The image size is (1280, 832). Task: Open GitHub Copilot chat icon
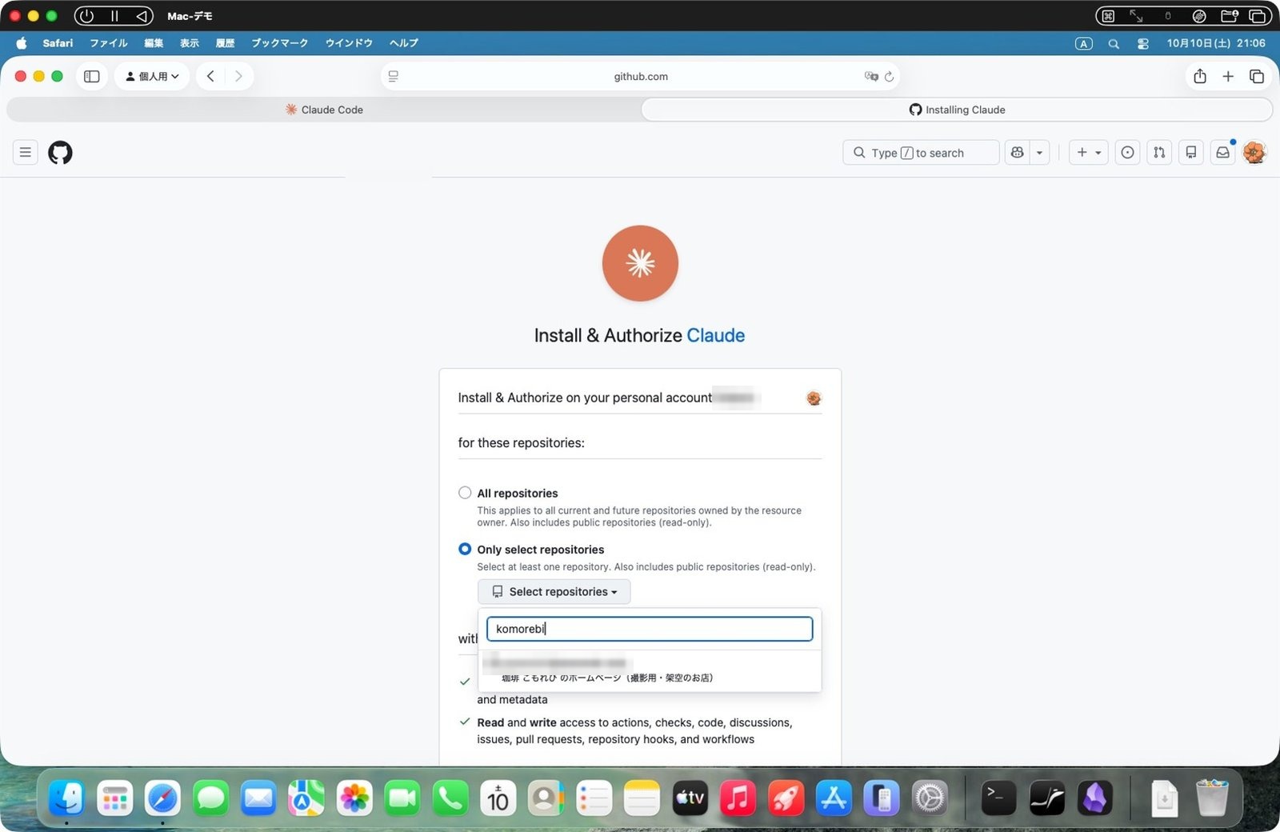[x=1018, y=152]
